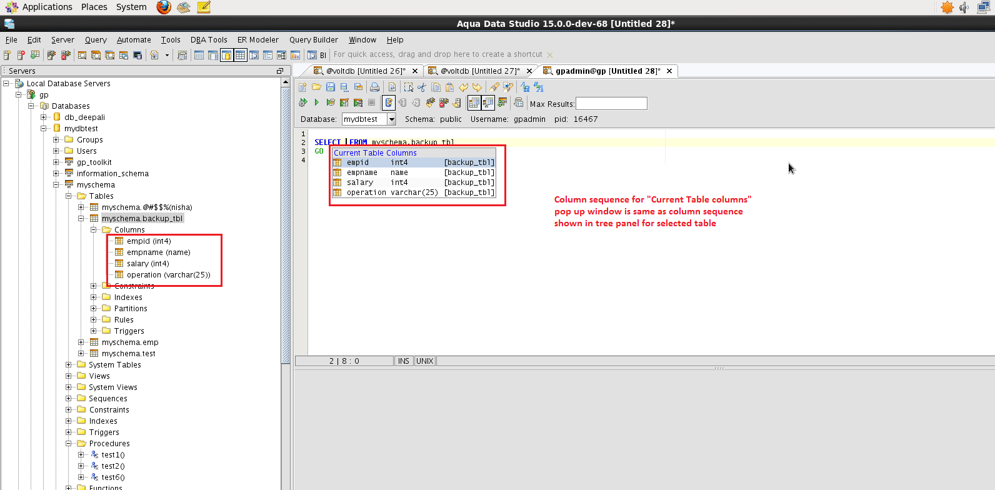Open the DBA Tools menu
Image resolution: width=995 pixels, height=490 pixels.
209,39
